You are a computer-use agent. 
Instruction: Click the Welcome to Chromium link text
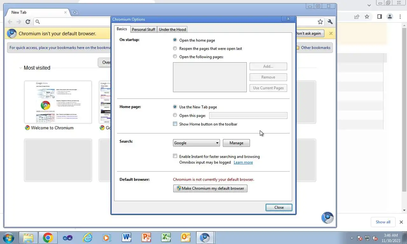(52, 128)
